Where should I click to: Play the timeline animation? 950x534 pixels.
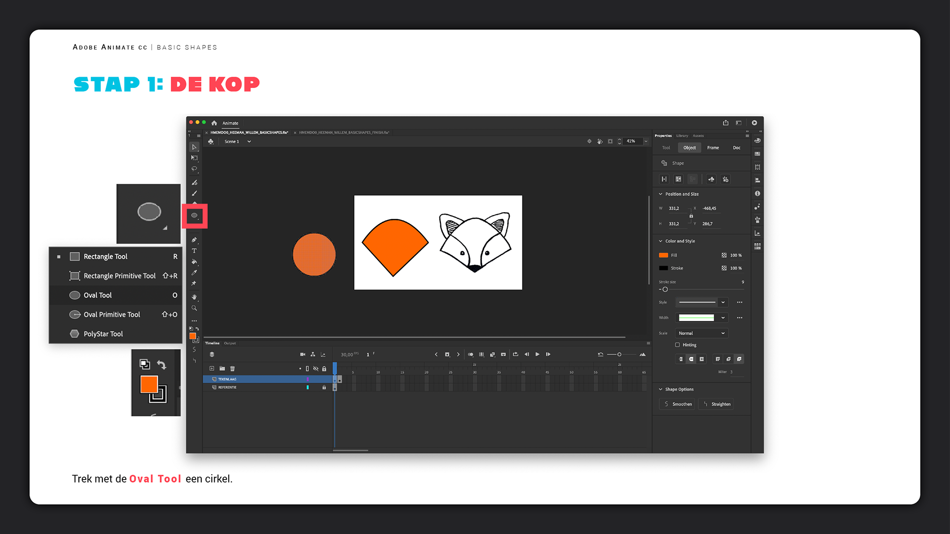click(x=537, y=355)
